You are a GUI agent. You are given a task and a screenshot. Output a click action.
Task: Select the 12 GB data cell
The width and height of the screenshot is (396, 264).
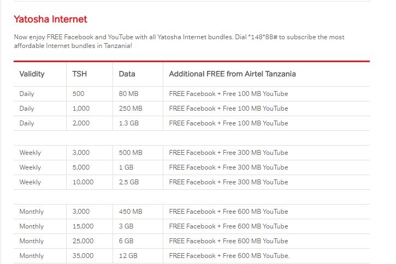pyautogui.click(x=128, y=256)
